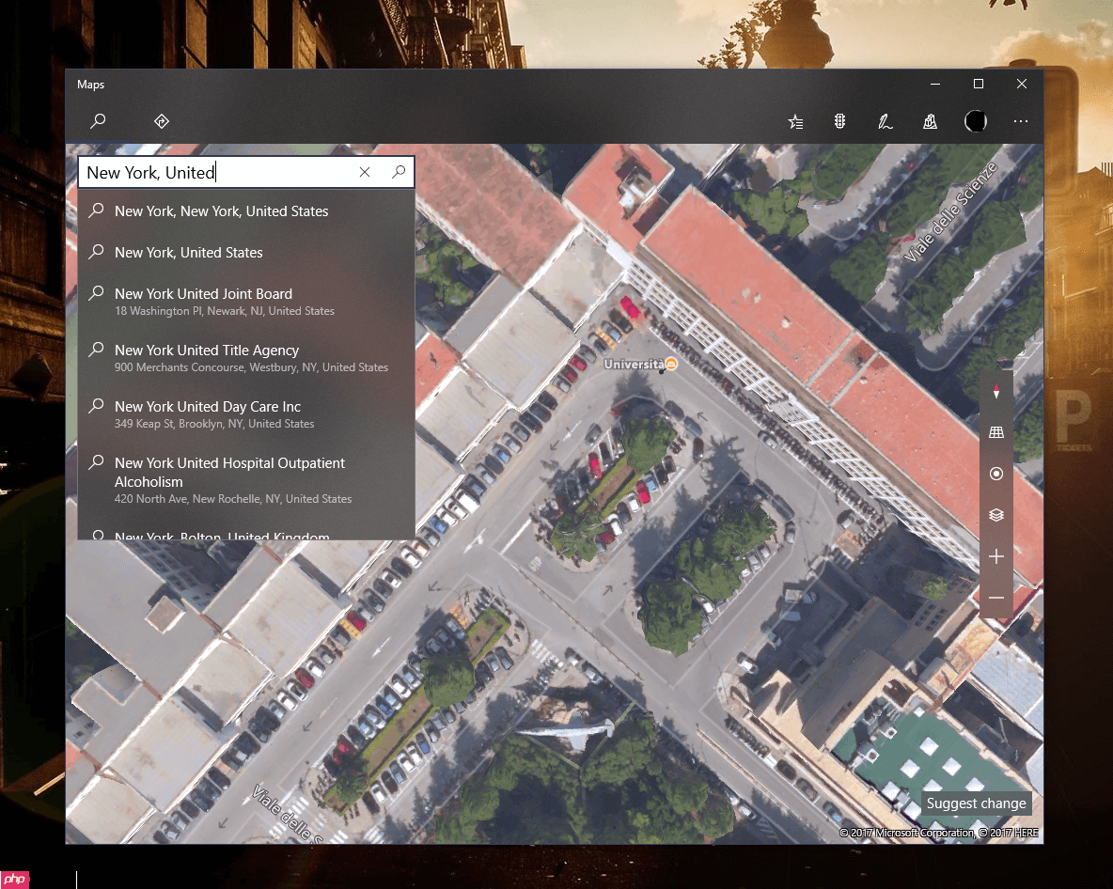Reset map rotation with the compass

tap(996, 391)
